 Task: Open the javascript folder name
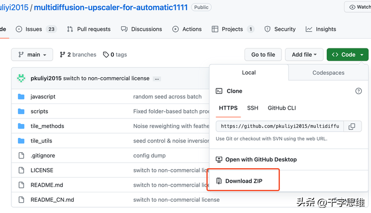pyautogui.click(x=43, y=97)
